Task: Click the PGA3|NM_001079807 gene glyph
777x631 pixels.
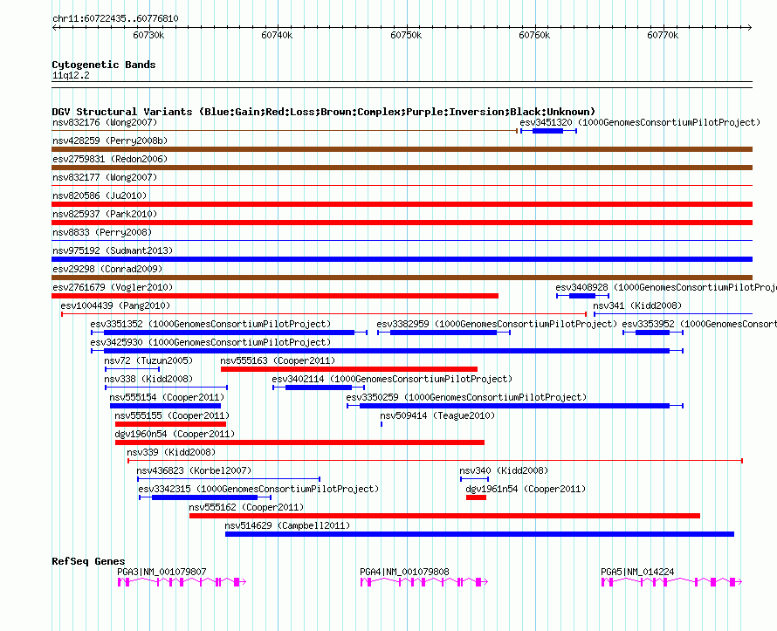Action: [182, 582]
